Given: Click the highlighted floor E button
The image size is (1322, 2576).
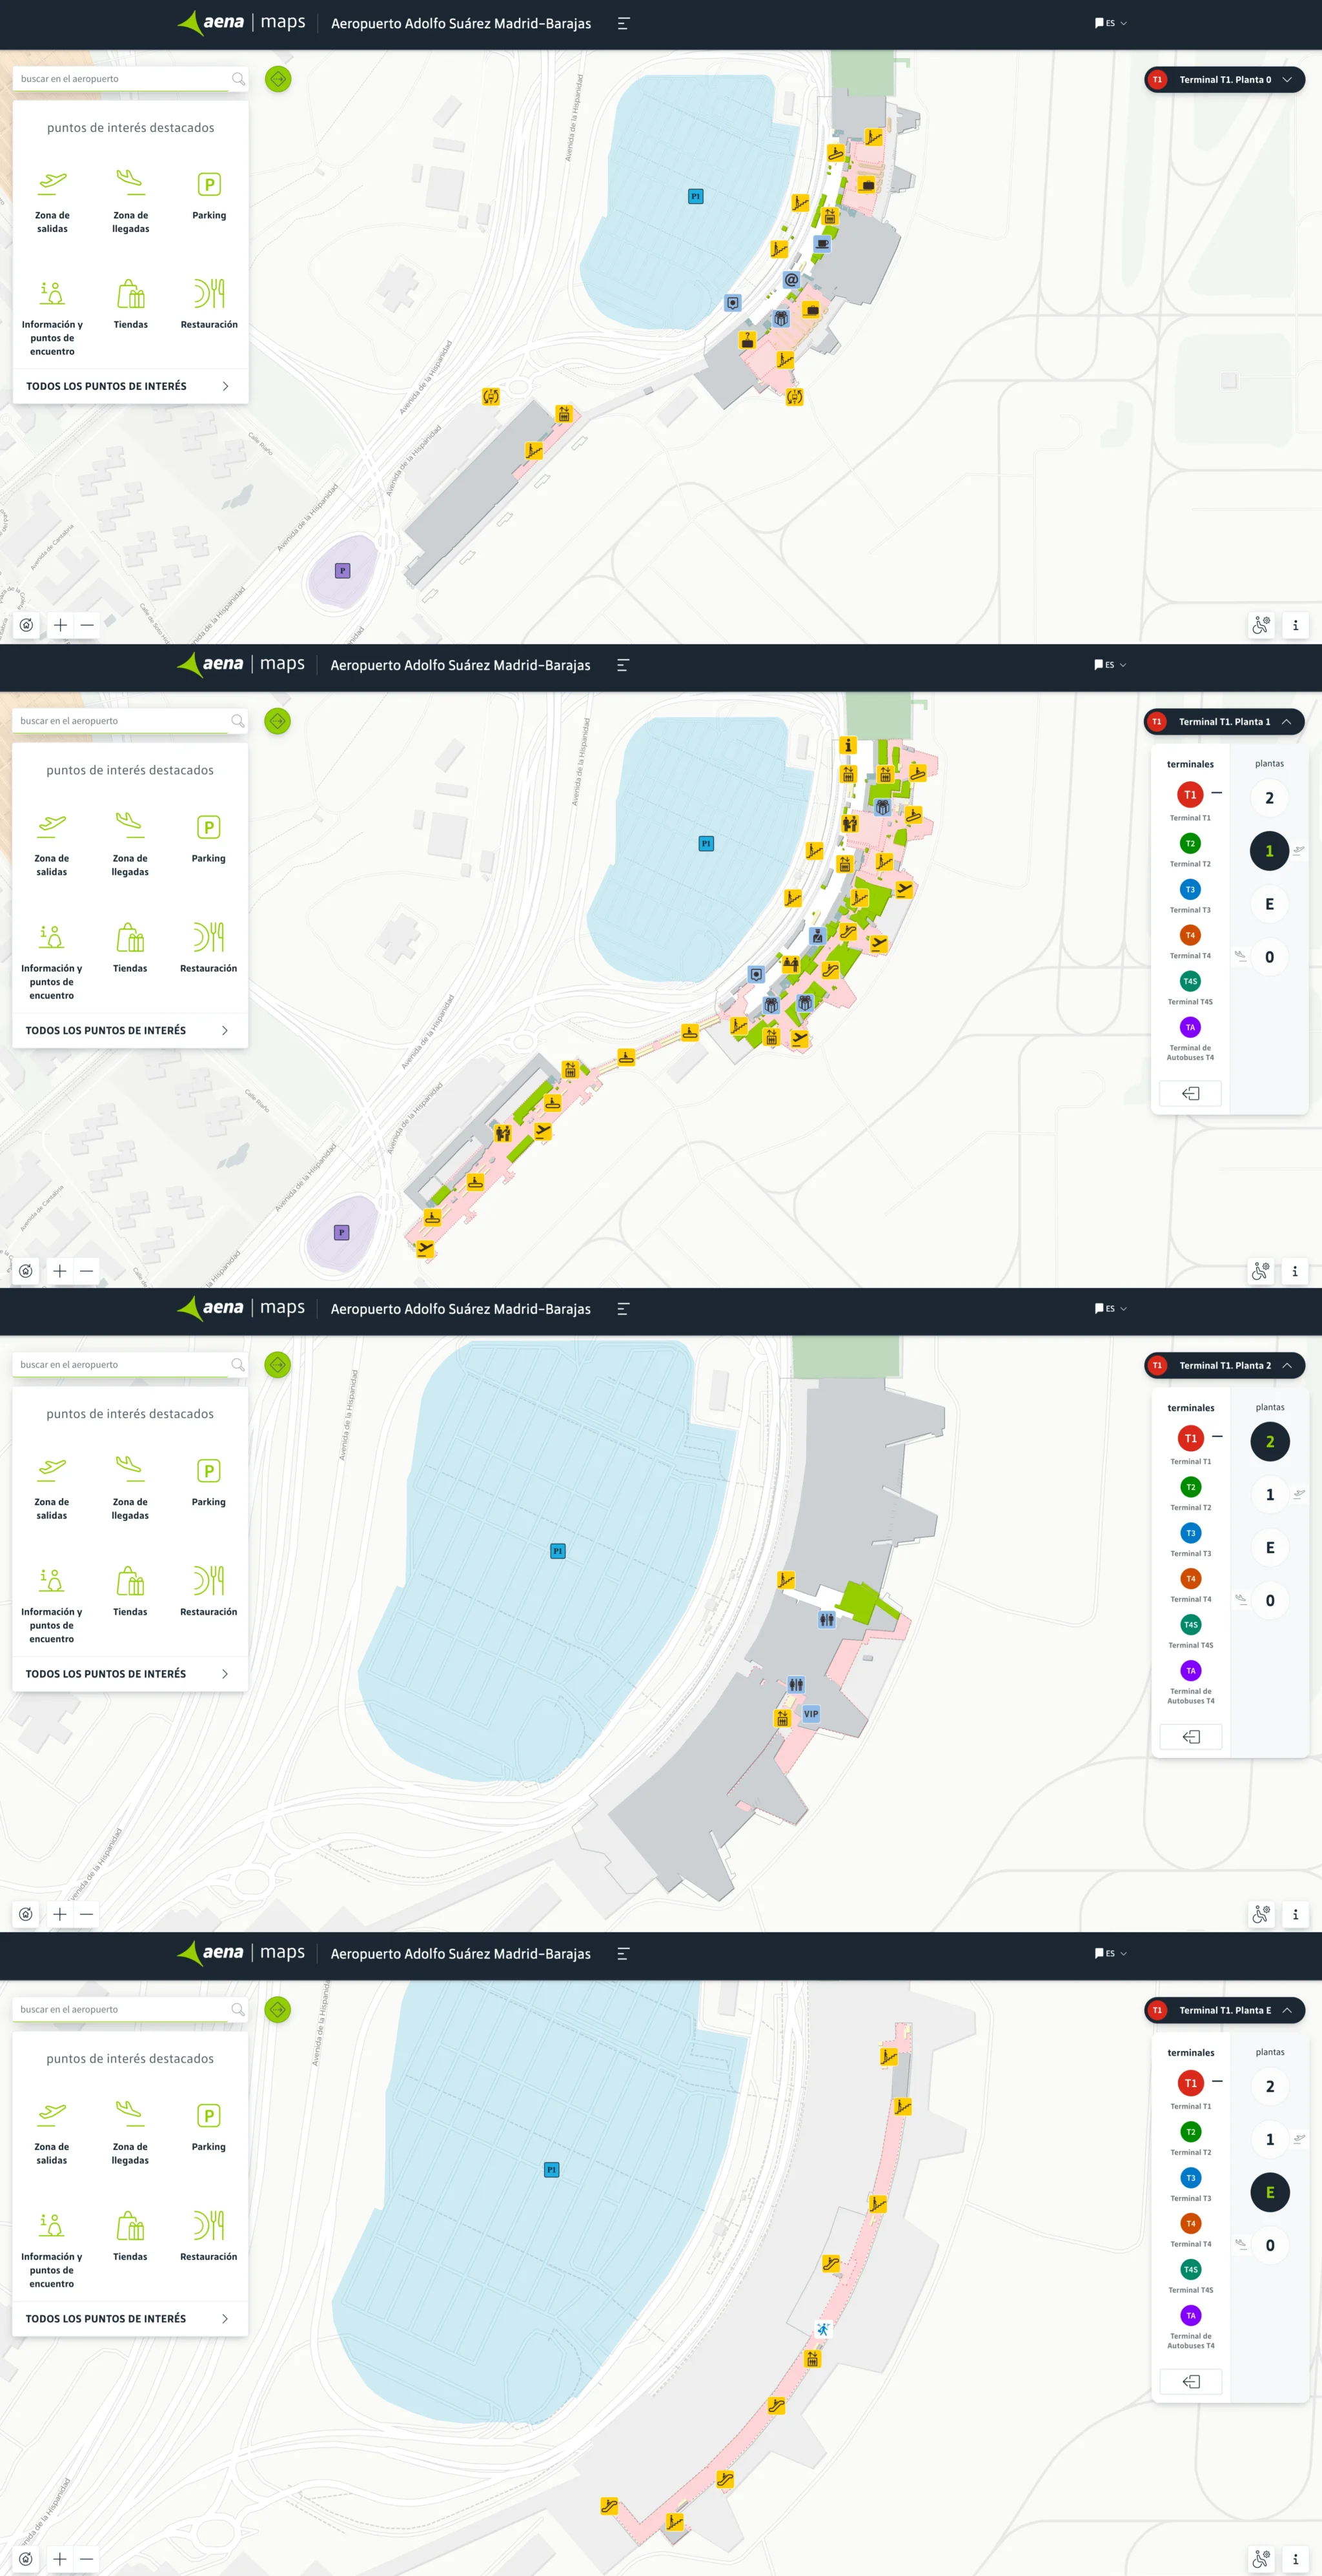Looking at the screenshot, I should (1270, 2192).
